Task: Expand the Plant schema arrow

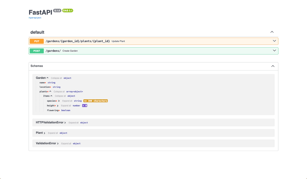Action: (45, 133)
